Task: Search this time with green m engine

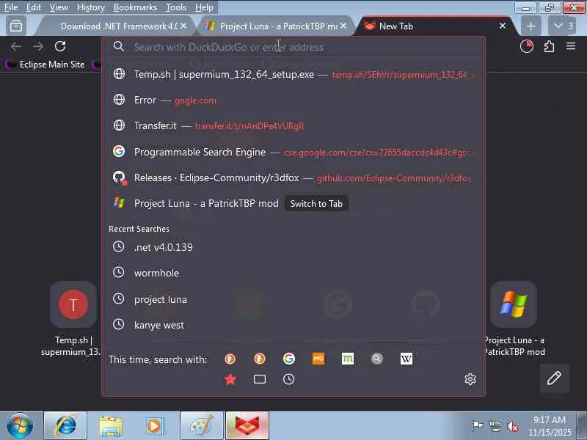Action: [347, 359]
